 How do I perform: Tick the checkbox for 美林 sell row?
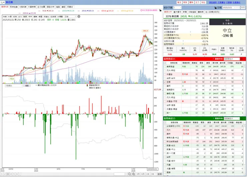pyautogui.click(x=165, y=134)
